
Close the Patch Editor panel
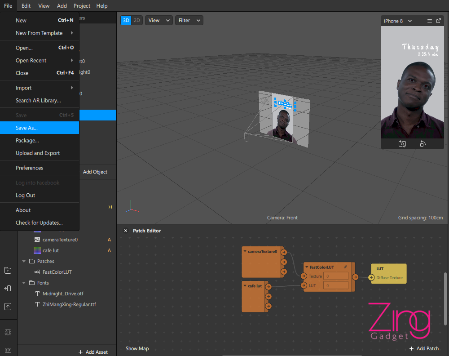(x=125, y=231)
